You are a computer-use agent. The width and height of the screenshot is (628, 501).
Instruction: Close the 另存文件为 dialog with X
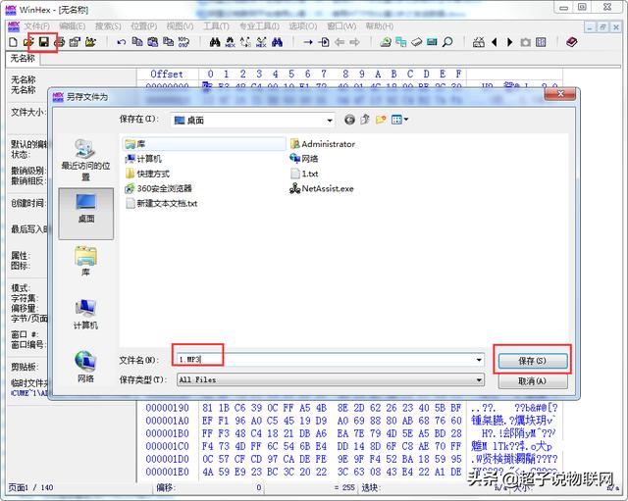pyautogui.click(x=560, y=94)
